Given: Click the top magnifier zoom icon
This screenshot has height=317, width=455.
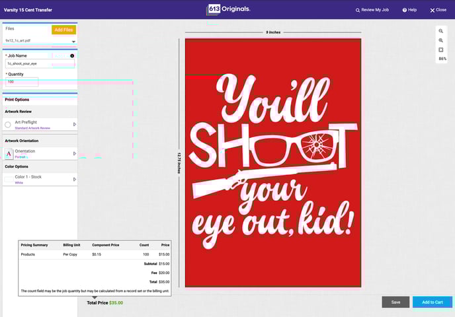Looking at the screenshot, I should tap(440, 31).
